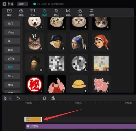Click the mirror flip icon
The height and width of the screenshot is (131, 136).
(x=53, y=98)
